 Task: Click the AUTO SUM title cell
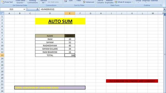[x=60, y=21]
